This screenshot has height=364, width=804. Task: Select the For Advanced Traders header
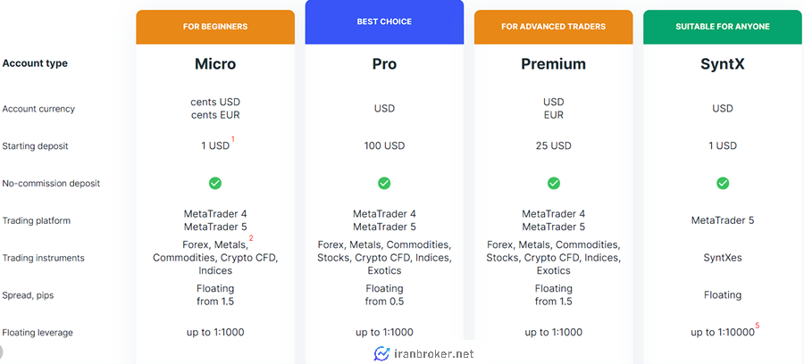[553, 27]
